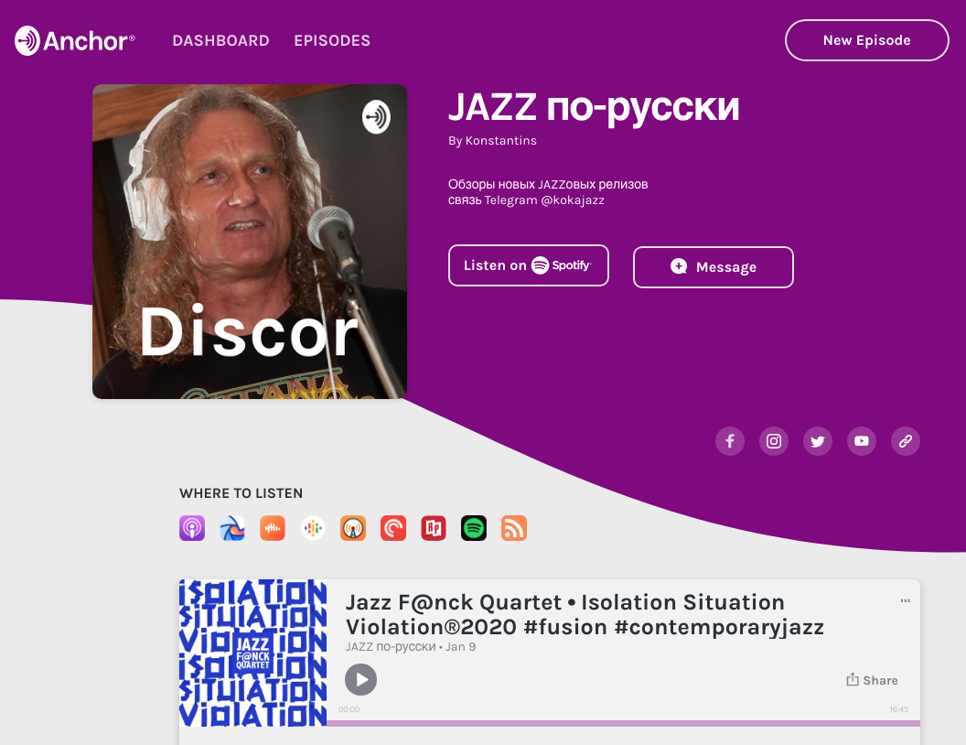Open the Spotify icon under Where to Listen
Screen dimensions: 966x745
click(x=474, y=528)
